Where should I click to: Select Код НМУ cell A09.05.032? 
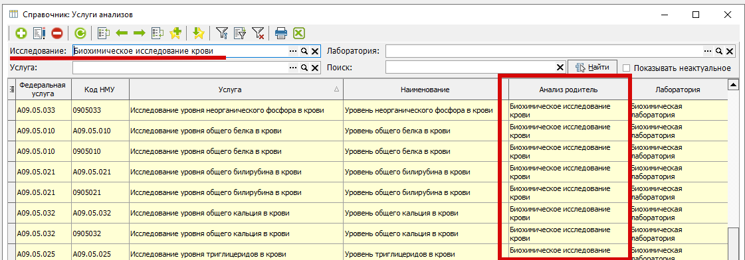100,212
